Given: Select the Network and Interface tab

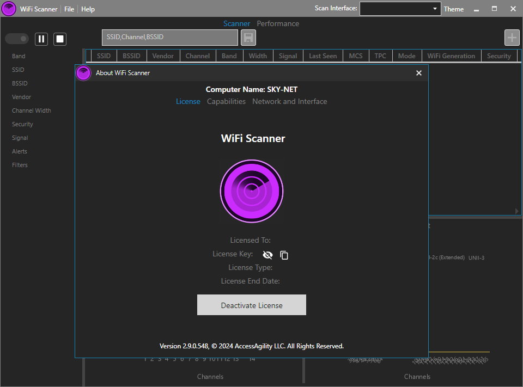Looking at the screenshot, I should click(289, 101).
